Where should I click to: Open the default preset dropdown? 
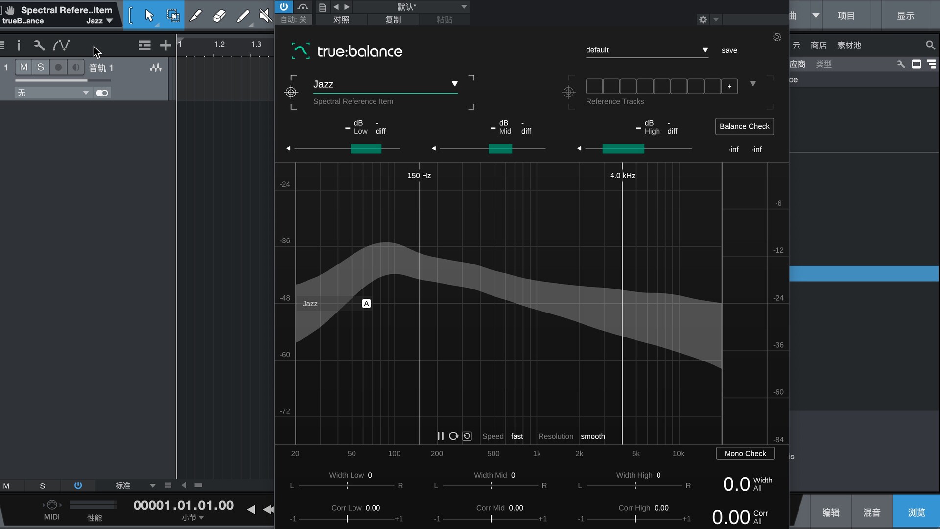point(647,50)
